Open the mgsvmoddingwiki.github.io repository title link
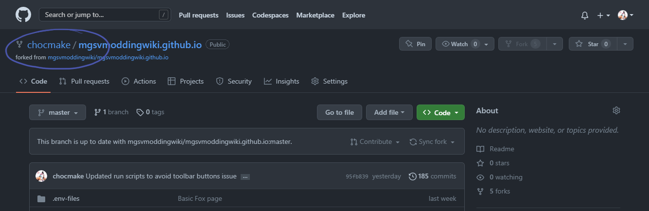The height and width of the screenshot is (211, 649). tap(140, 45)
